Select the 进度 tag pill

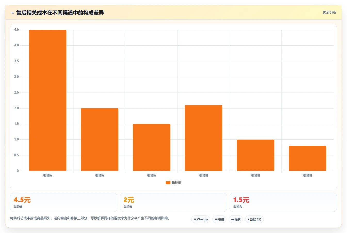236,219
